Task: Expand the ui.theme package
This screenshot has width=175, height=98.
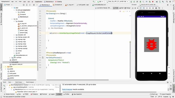Action: [16, 12]
